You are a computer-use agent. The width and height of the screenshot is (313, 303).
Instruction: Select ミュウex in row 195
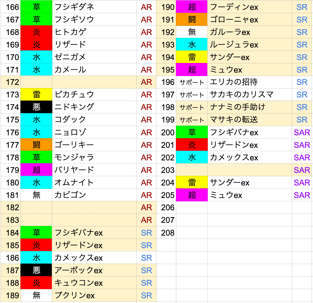pyautogui.click(x=249, y=70)
